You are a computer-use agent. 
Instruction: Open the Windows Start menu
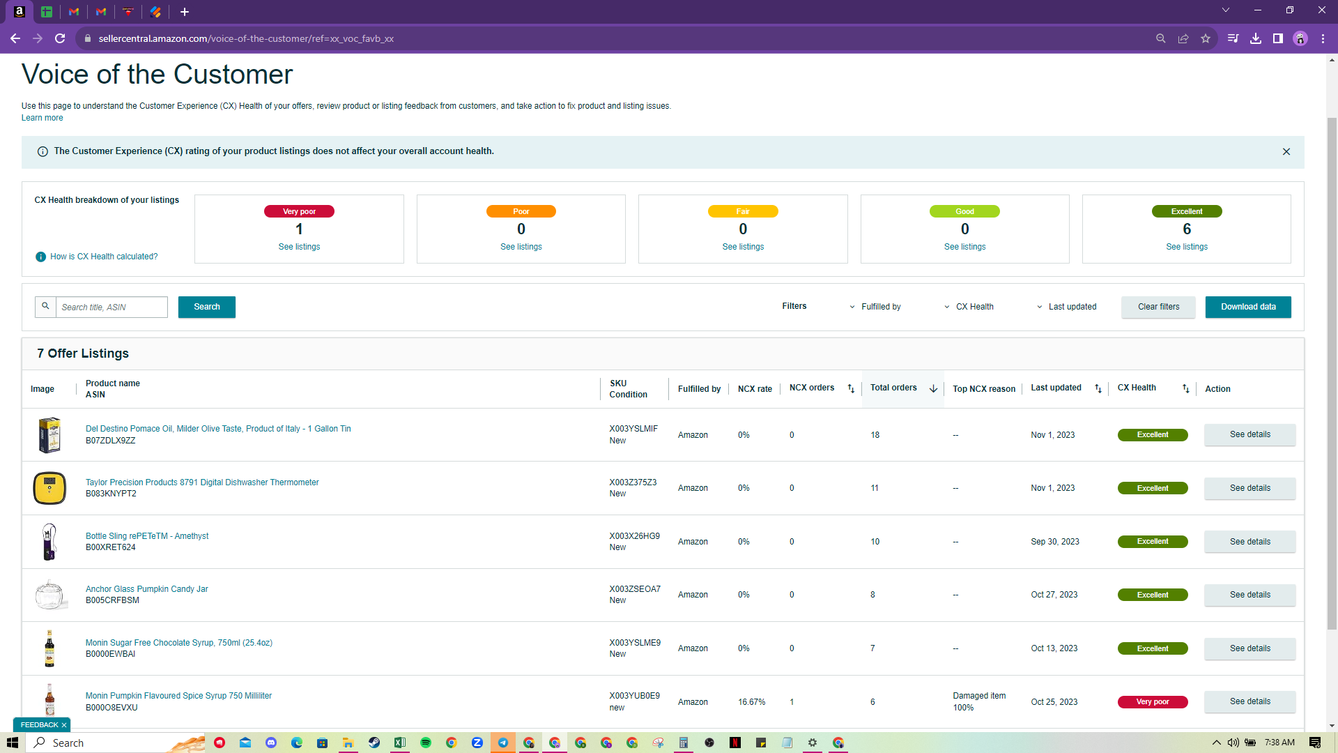[12, 743]
